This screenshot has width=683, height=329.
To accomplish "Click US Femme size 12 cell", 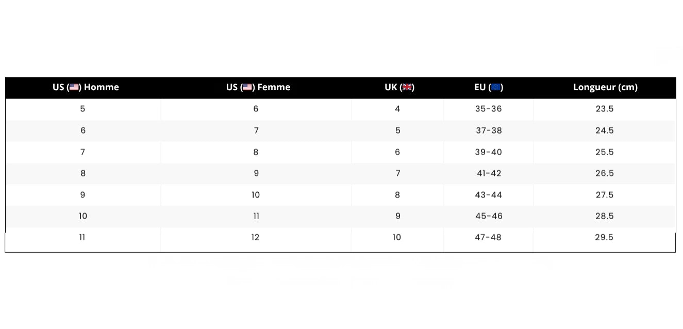I will 256,237.
